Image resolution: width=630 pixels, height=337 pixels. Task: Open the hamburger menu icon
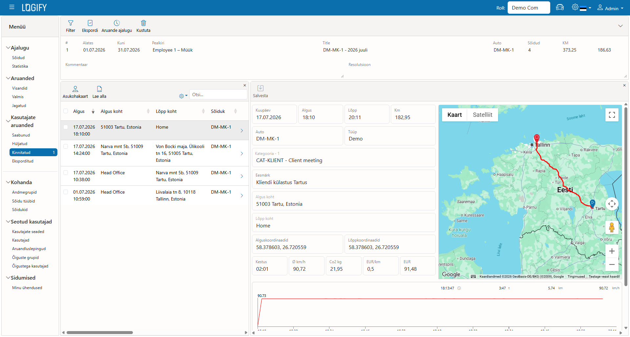coord(12,7)
